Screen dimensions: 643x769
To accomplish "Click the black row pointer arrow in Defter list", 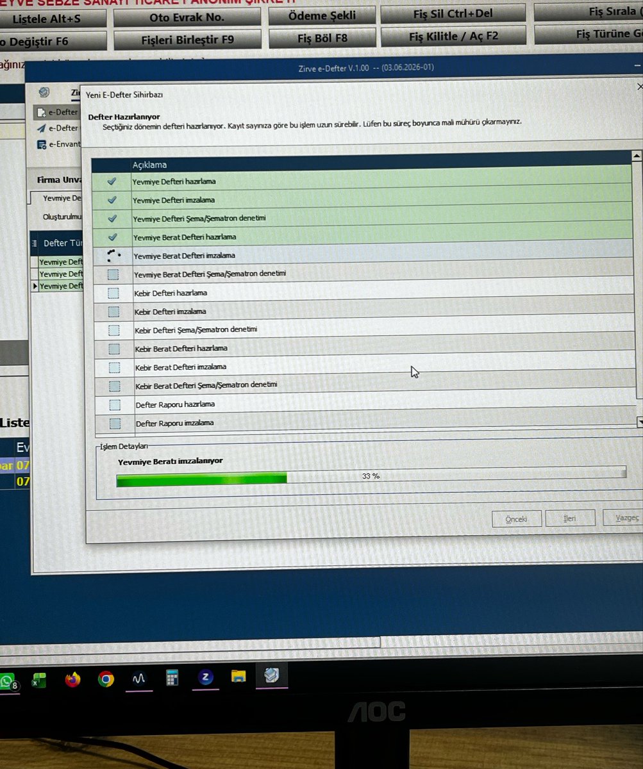I will click(x=35, y=286).
